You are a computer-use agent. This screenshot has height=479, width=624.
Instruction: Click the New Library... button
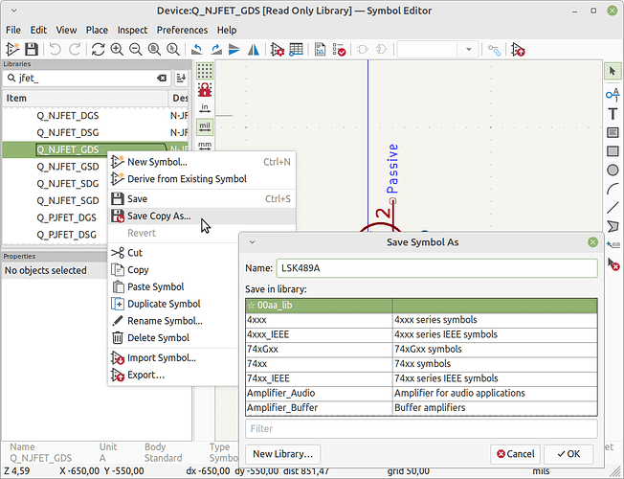[282, 454]
